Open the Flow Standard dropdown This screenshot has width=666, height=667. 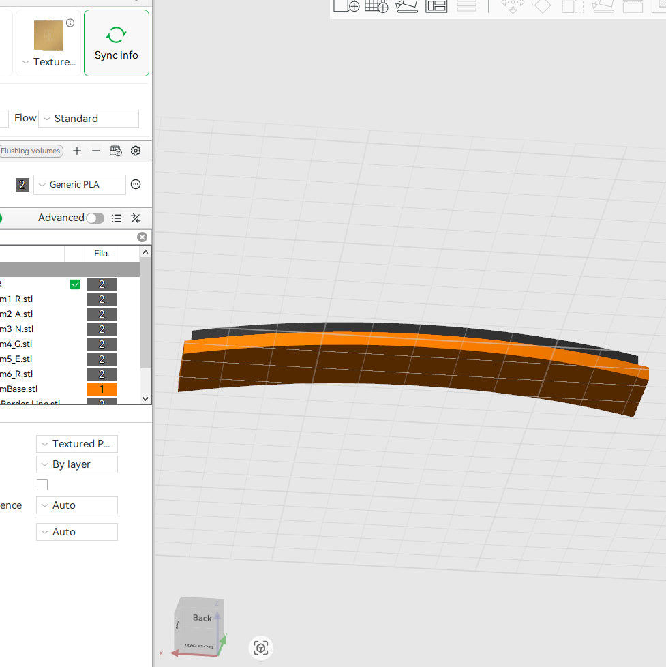coord(89,118)
